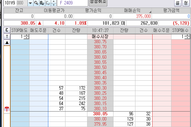Click the price cell '380.55'
The image size is (191, 127).
[x=100, y=62]
